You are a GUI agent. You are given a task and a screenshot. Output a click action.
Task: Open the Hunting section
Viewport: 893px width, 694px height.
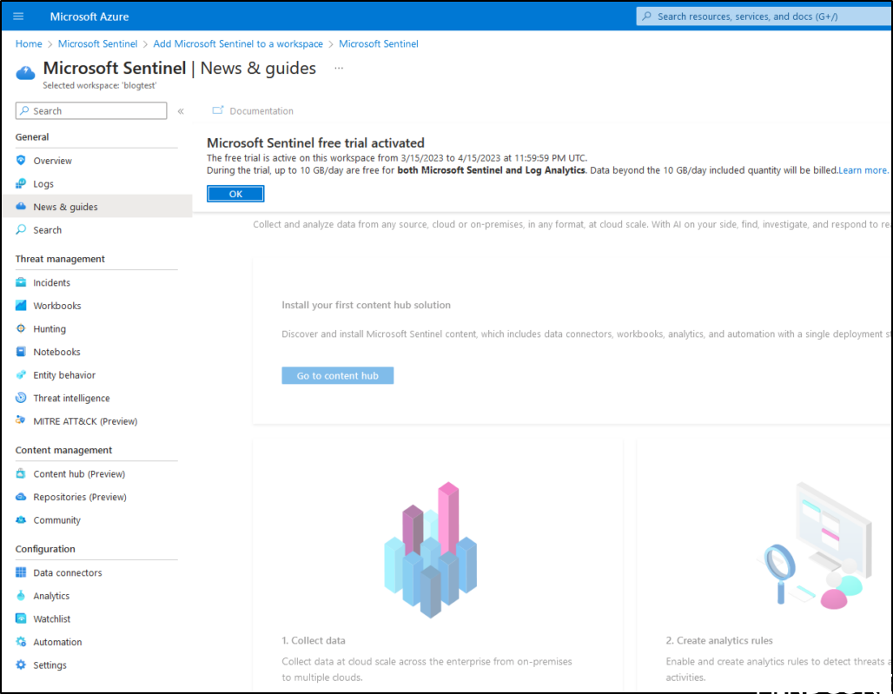48,328
